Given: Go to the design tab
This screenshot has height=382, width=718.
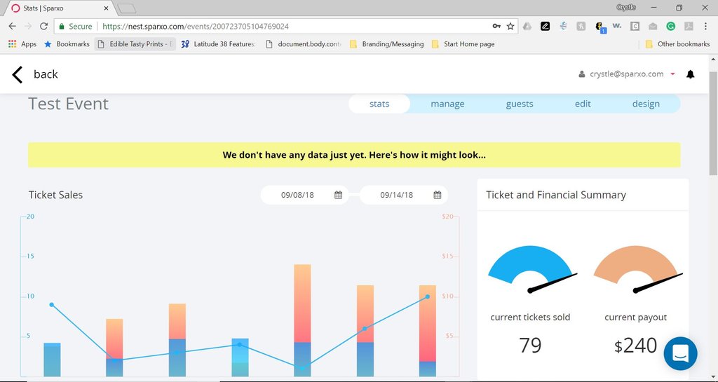Looking at the screenshot, I should 646,104.
